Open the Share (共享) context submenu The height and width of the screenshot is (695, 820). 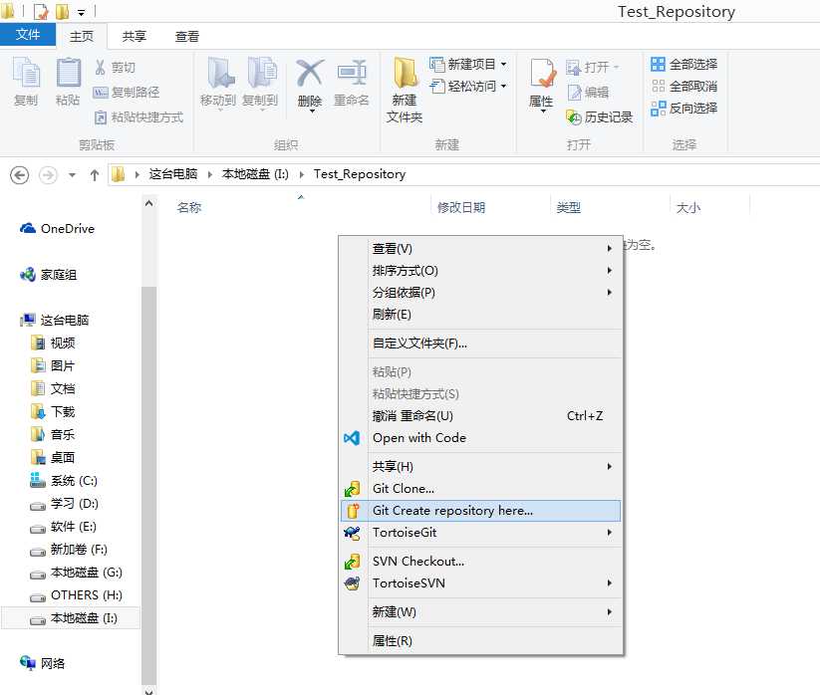click(480, 467)
